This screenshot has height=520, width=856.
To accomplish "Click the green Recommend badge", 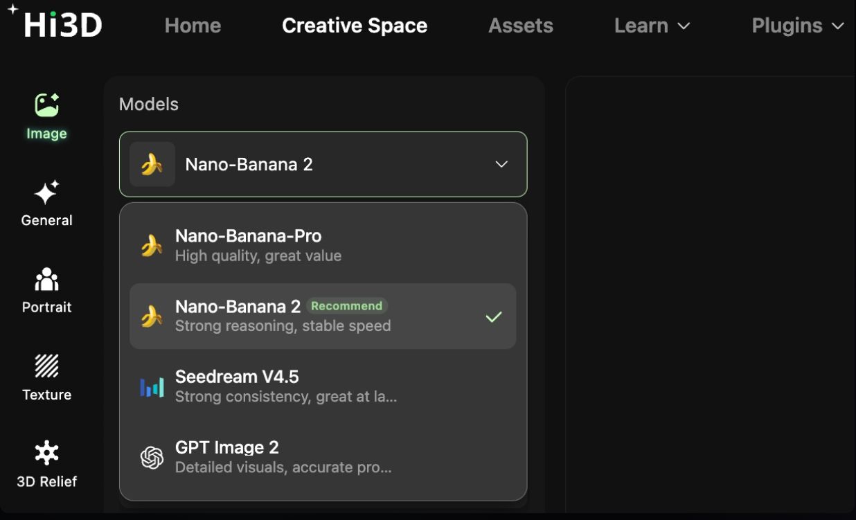I will pos(347,306).
